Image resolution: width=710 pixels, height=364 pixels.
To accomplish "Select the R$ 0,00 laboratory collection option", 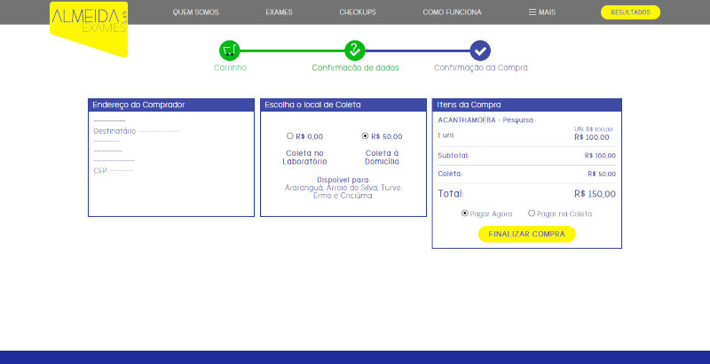I will [x=290, y=136].
